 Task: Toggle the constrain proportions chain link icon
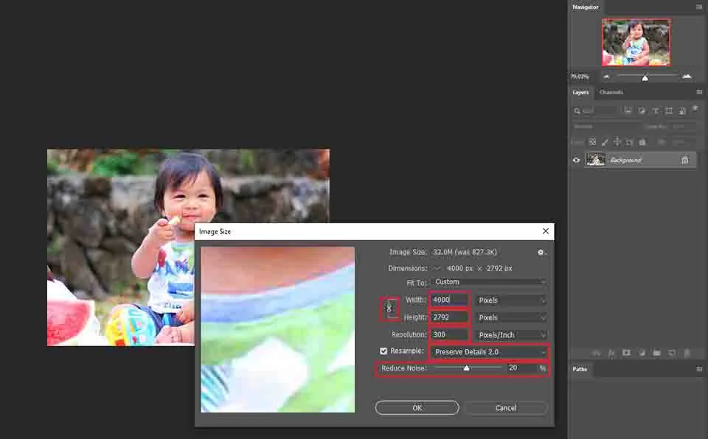[389, 309]
